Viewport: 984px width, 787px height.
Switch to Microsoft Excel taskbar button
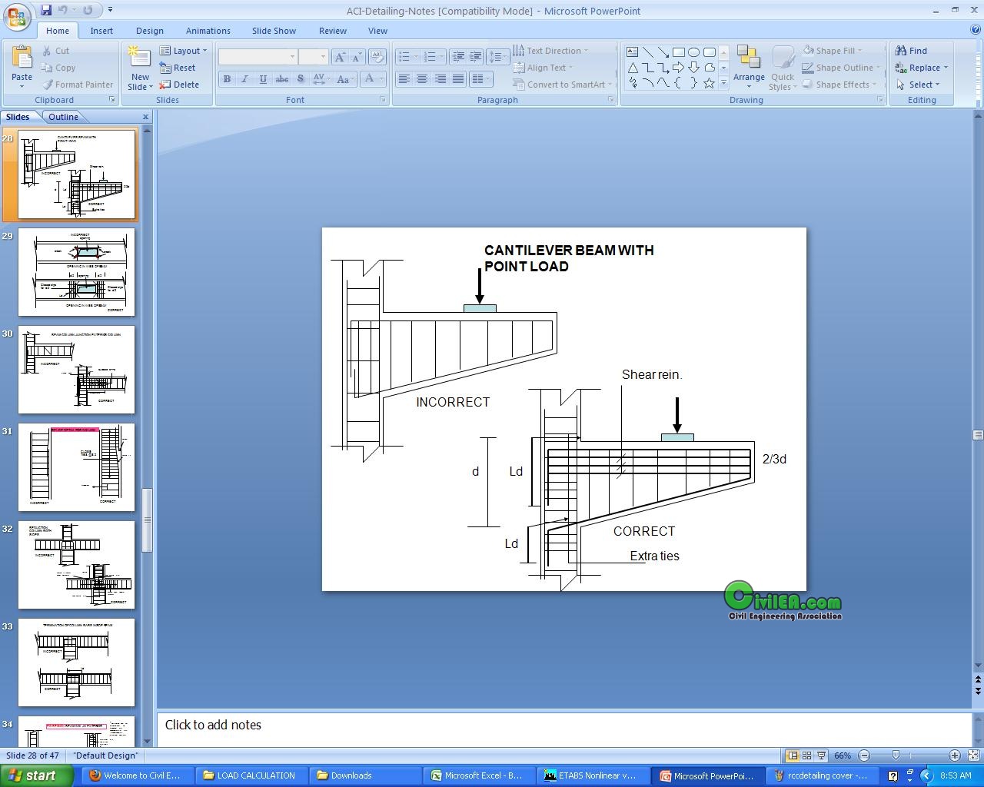pos(479,775)
